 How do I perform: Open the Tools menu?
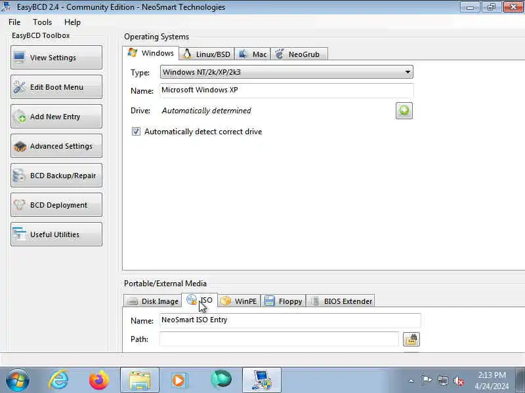click(x=42, y=22)
